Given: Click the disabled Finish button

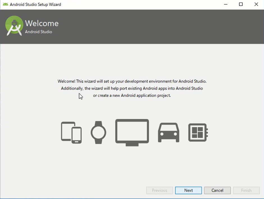Looking at the screenshot, I should tap(246, 190).
